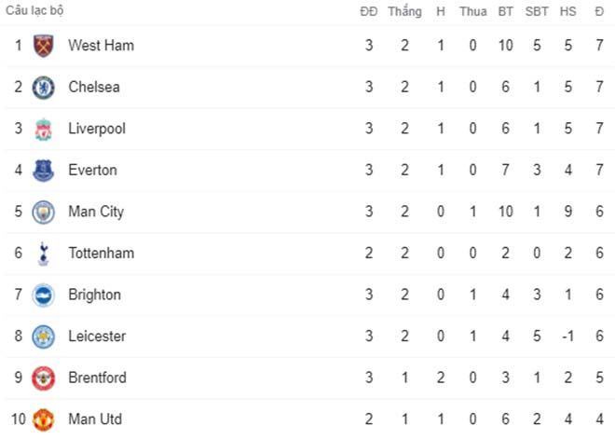This screenshot has width=615, height=440.
Task: Click the 'SBT' column header
Action: point(537,11)
